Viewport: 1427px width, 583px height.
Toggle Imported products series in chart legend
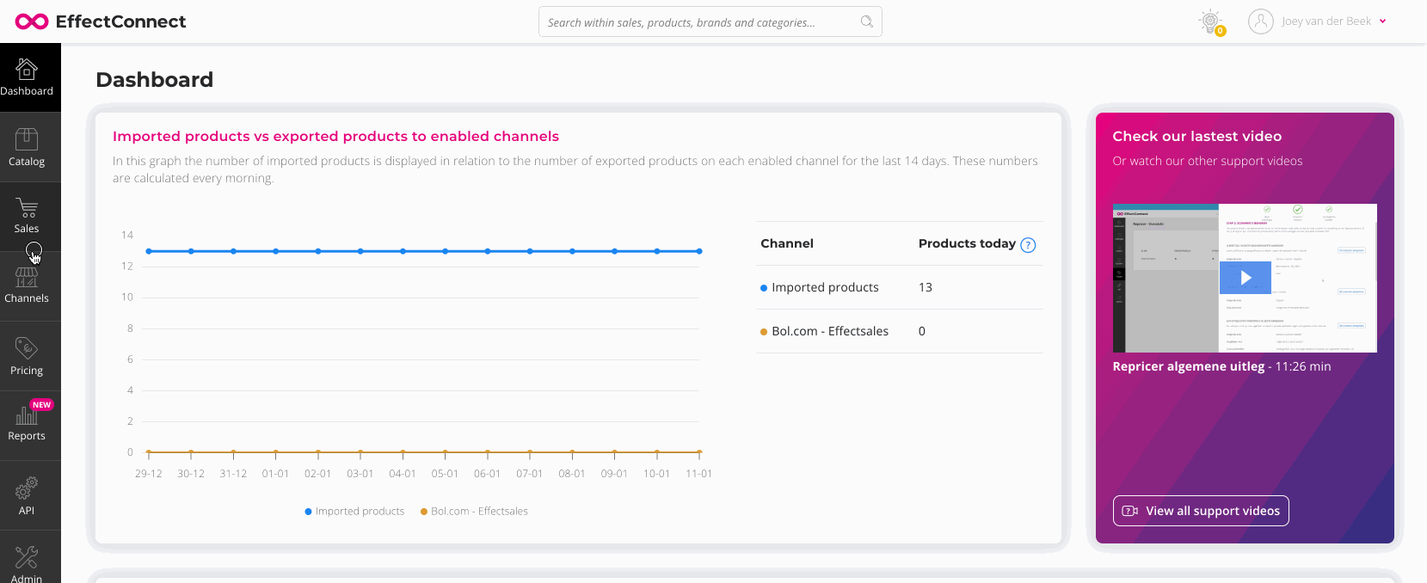(354, 511)
